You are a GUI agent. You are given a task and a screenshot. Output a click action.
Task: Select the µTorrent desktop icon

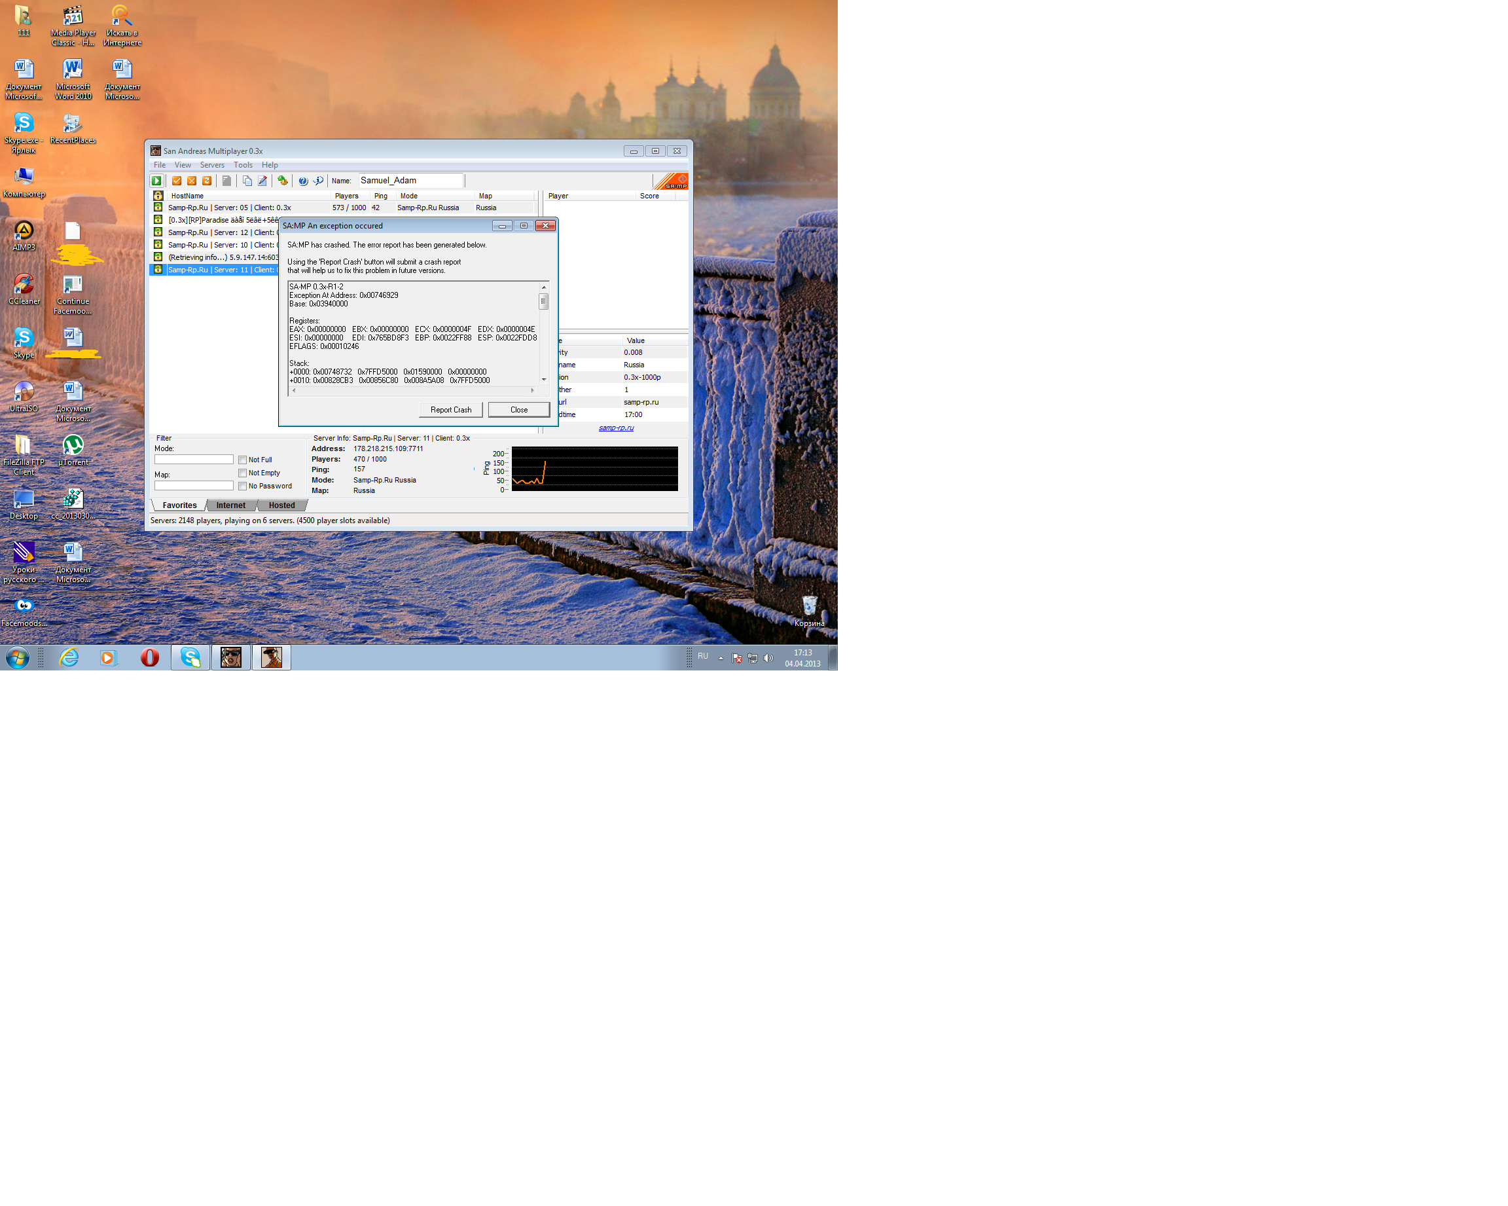tap(73, 450)
